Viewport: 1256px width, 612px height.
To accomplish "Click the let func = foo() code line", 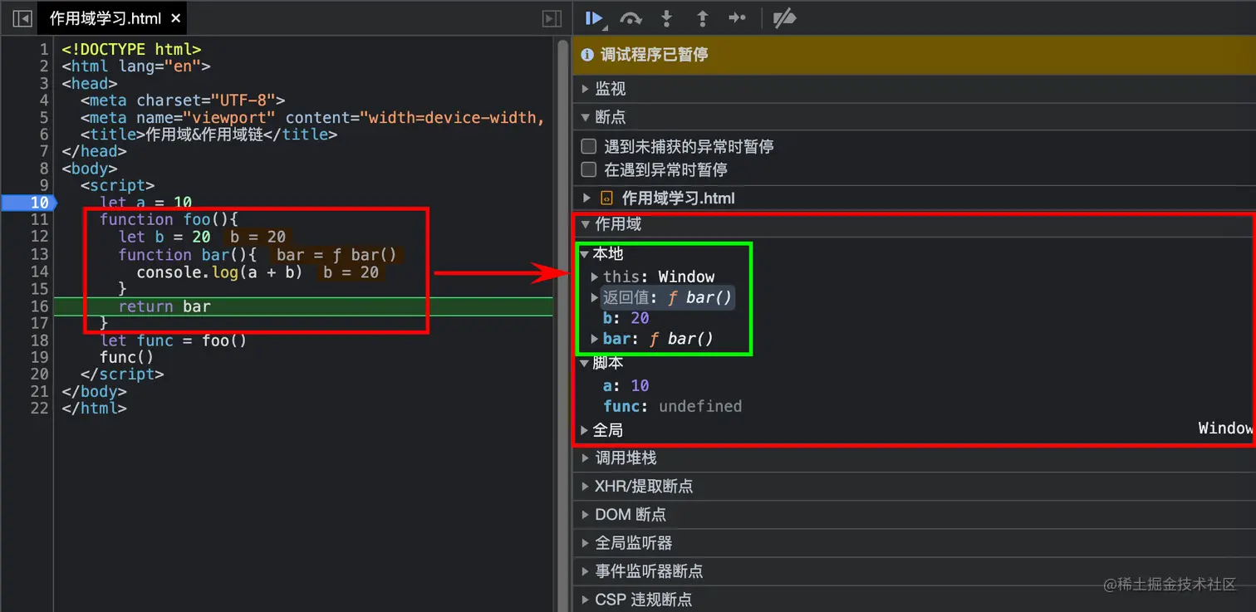I will pyautogui.click(x=173, y=340).
